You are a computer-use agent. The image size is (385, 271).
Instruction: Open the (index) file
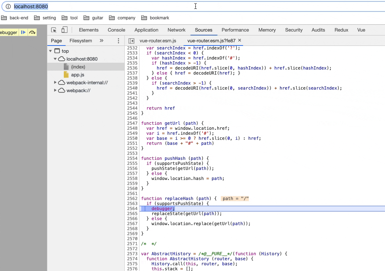coord(78,67)
